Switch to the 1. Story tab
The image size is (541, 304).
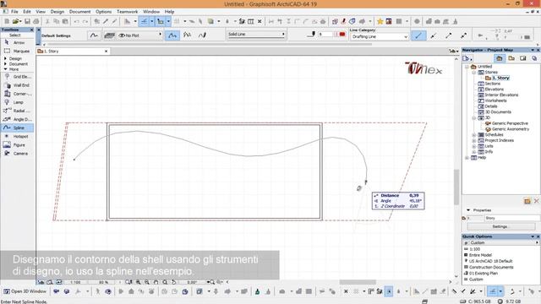[x=73, y=51]
